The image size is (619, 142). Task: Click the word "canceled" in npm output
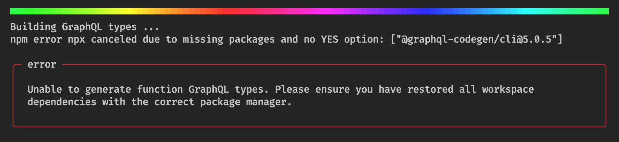[114, 40]
